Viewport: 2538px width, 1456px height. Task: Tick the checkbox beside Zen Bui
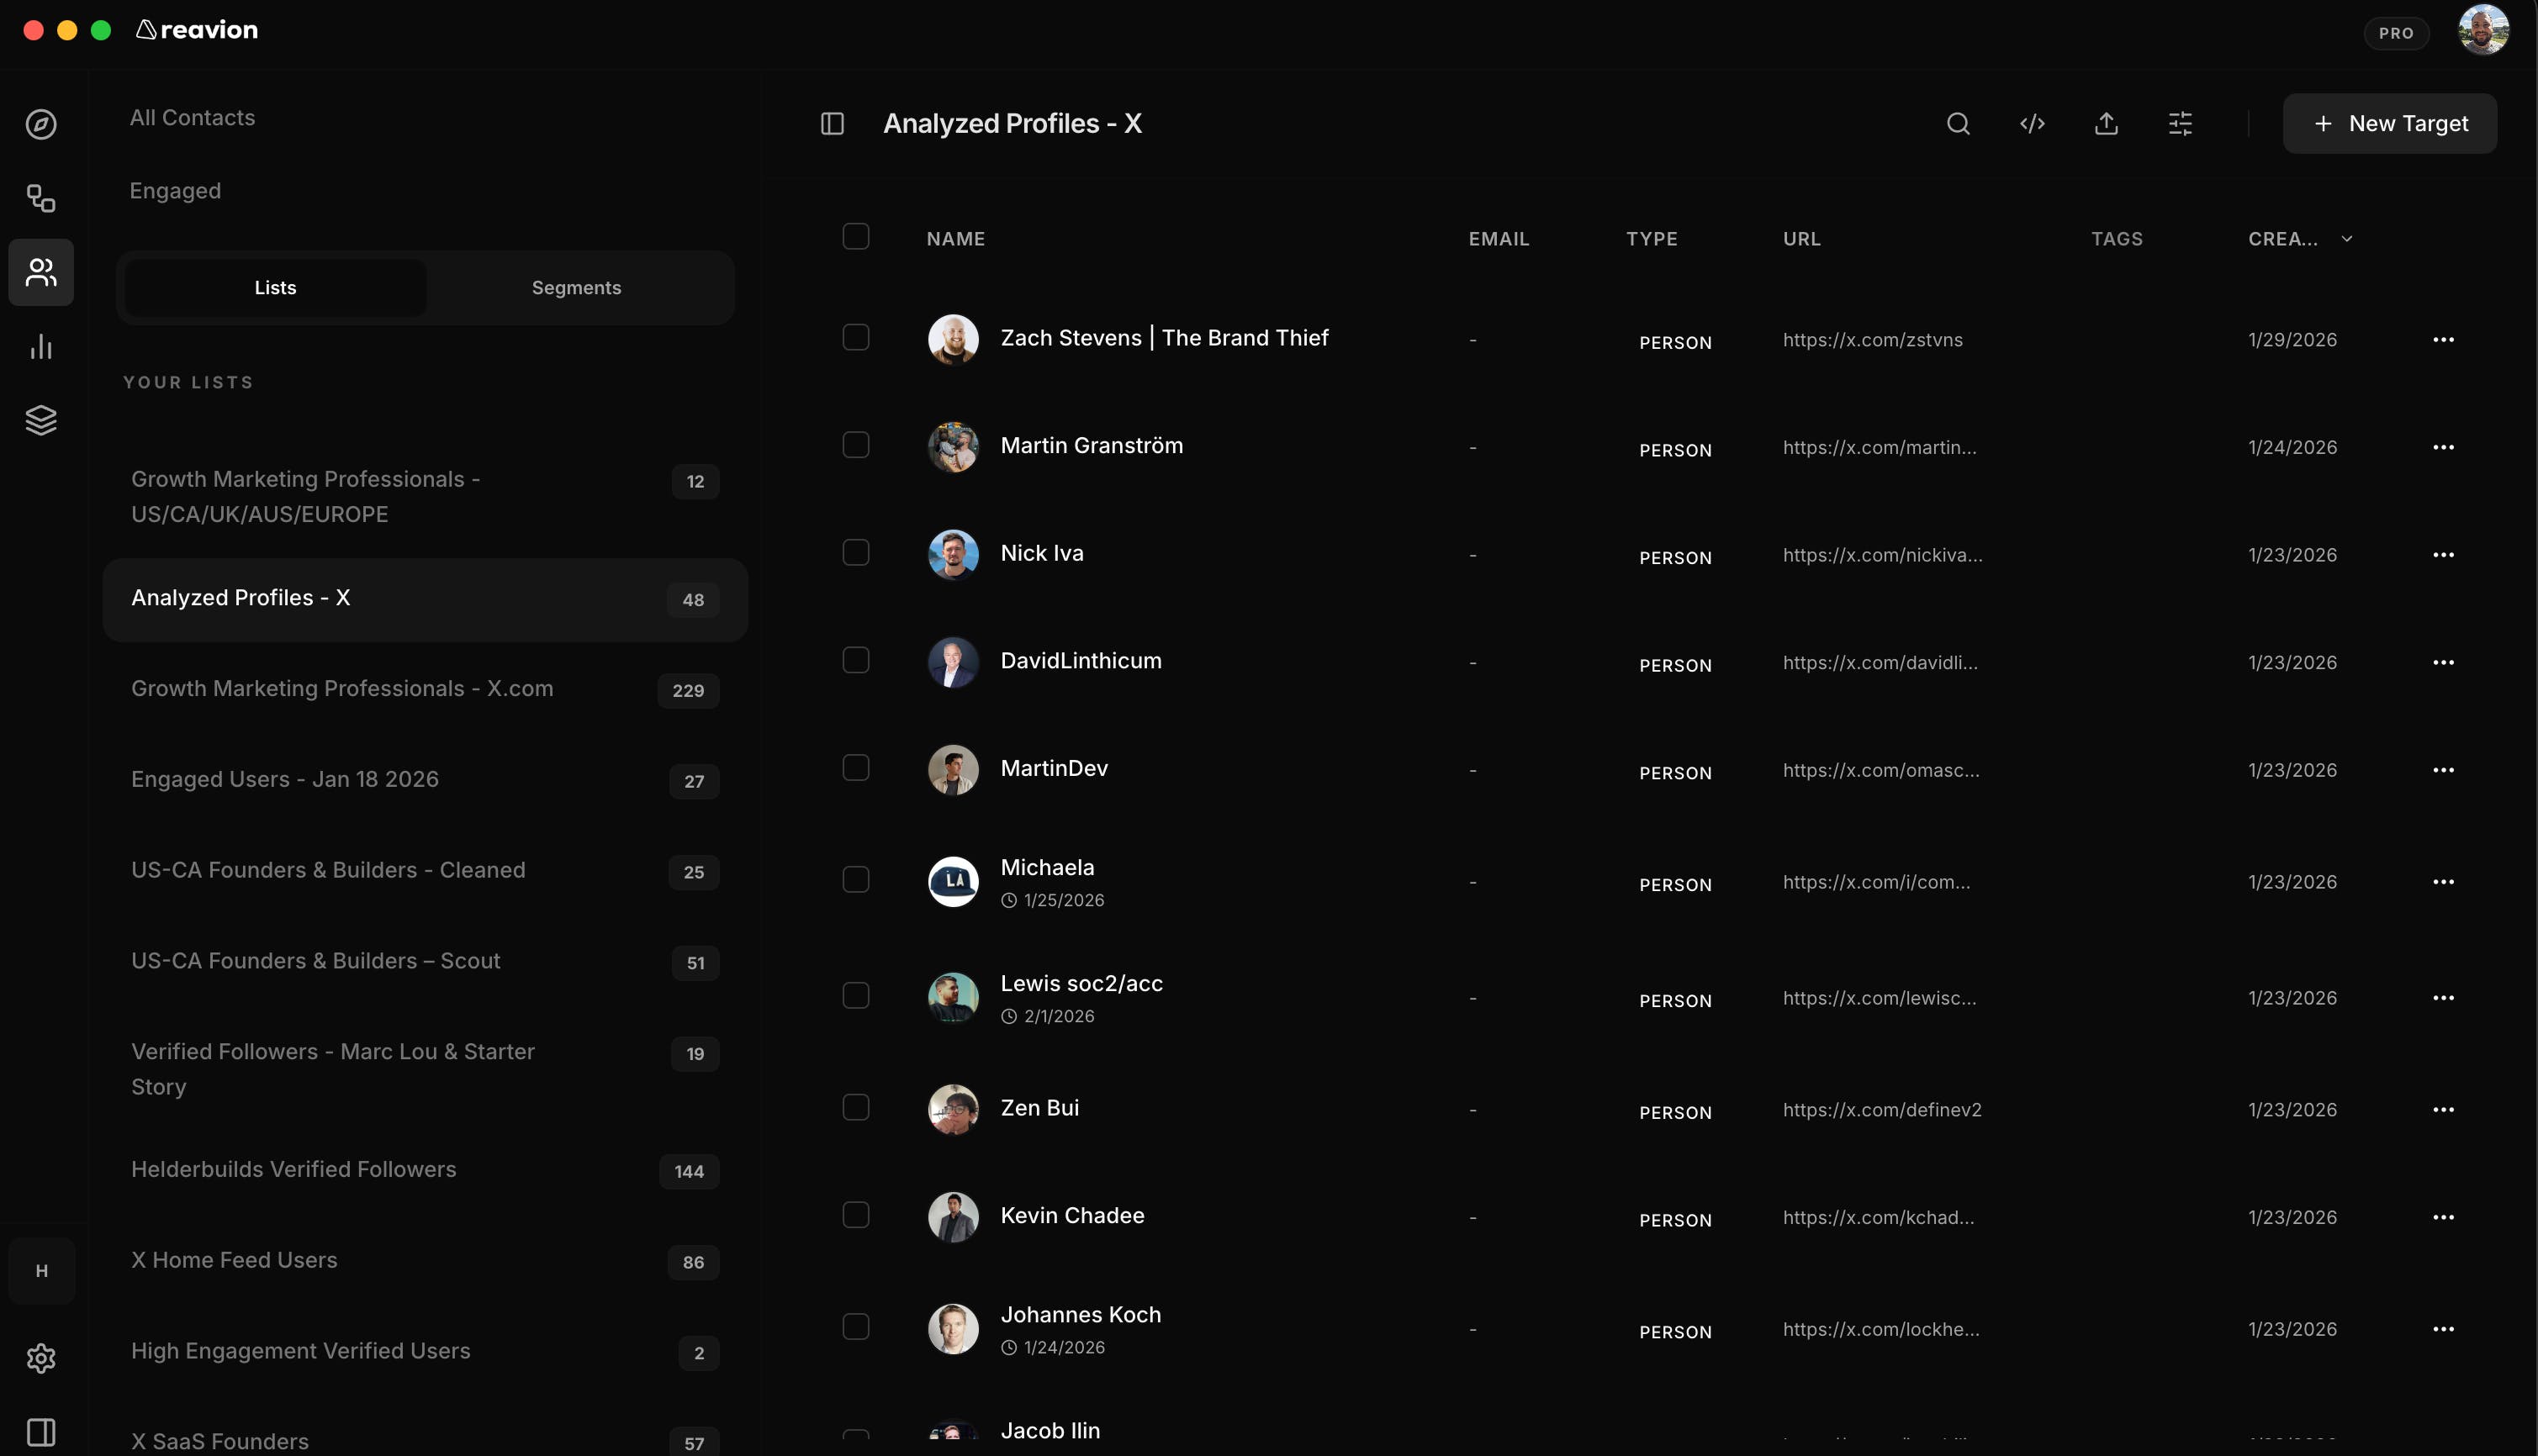855,1108
